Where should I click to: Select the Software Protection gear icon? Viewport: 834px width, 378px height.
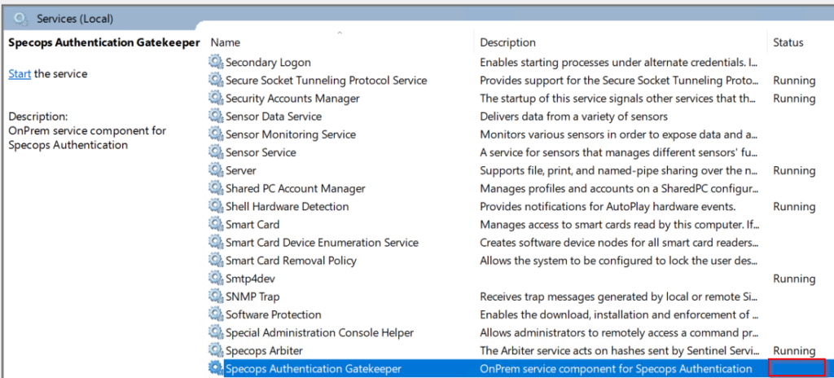215,314
